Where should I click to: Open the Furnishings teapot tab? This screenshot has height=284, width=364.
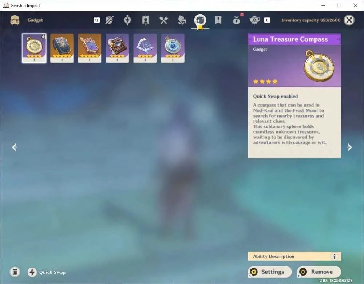coord(254,20)
